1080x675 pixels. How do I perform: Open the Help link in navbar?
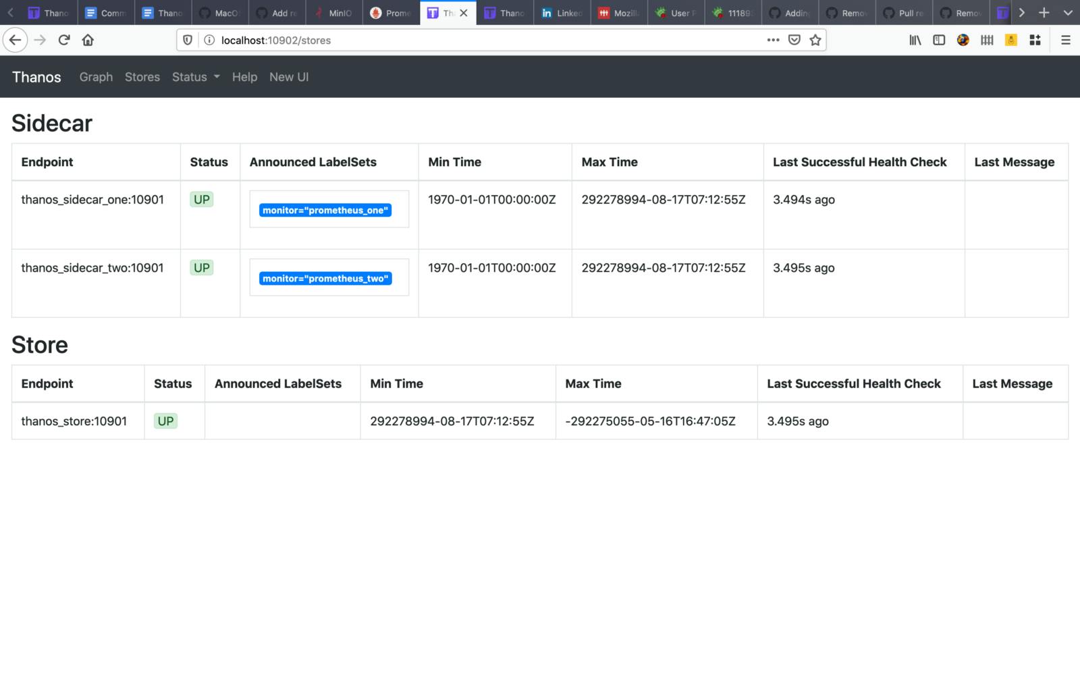point(244,77)
